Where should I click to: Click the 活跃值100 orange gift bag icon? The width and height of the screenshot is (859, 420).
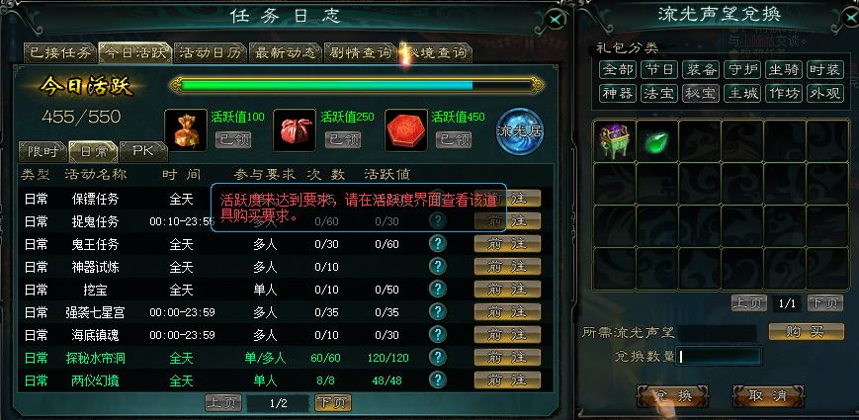point(186,129)
